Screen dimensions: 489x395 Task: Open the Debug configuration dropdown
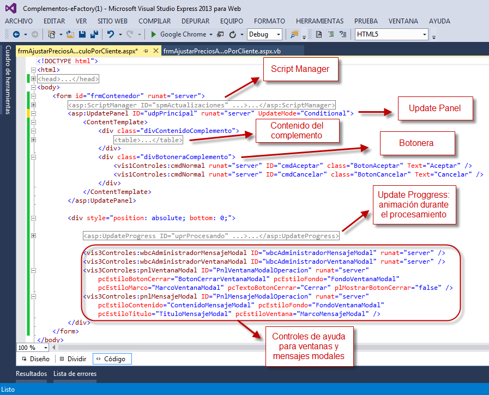coord(278,34)
